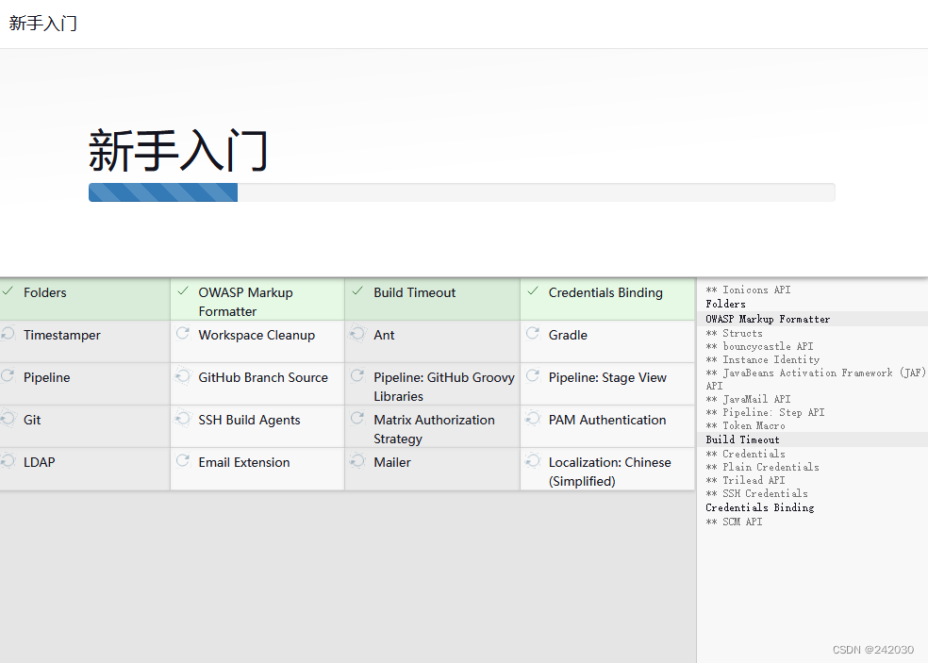Click the spinner icon next to Ant
This screenshot has width=928, height=663.
[357, 333]
